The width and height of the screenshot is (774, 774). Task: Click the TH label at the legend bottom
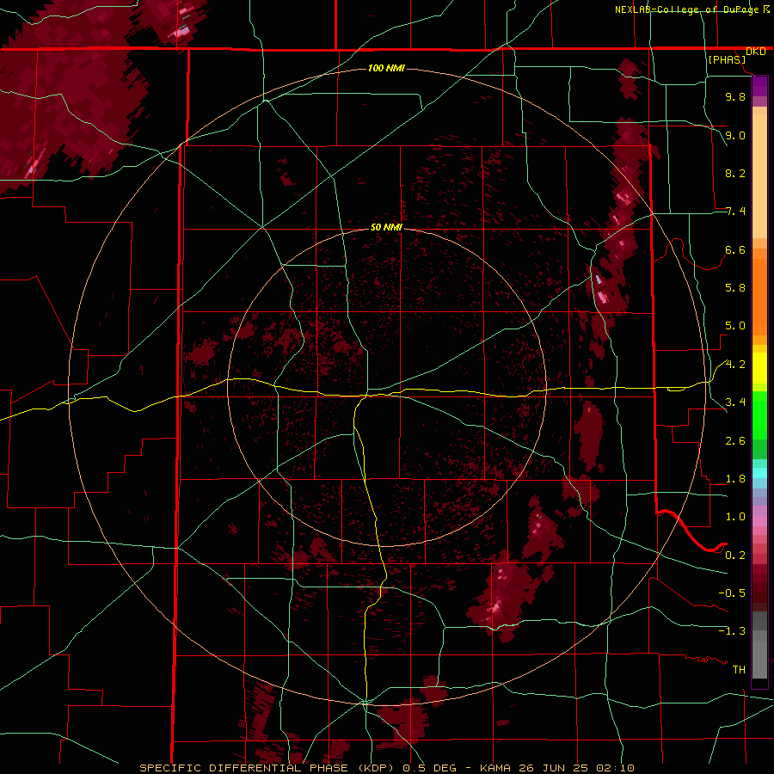coord(739,670)
